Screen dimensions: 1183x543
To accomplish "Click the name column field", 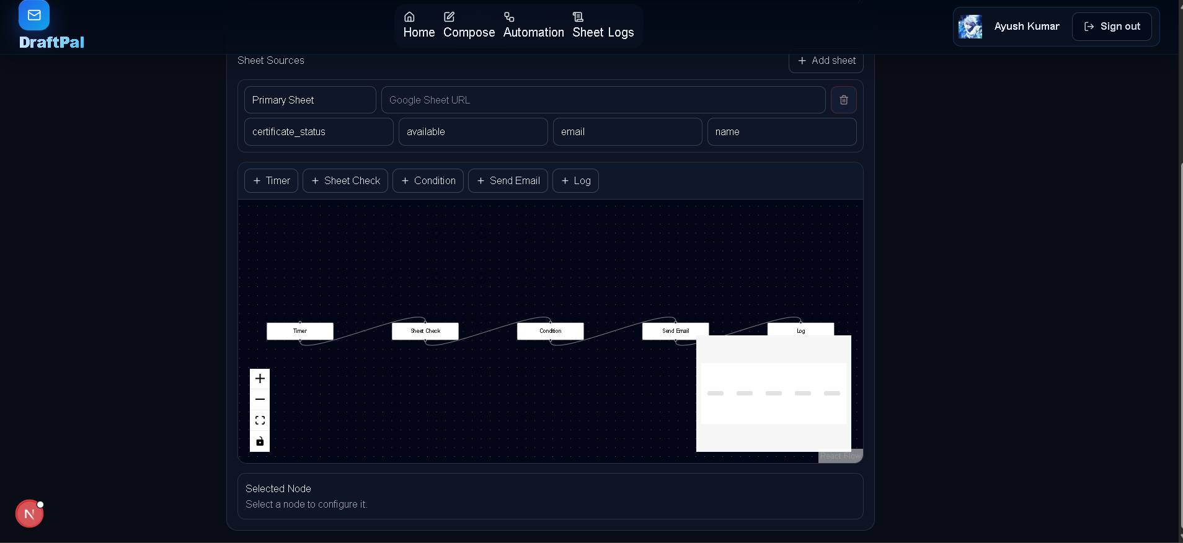I will click(782, 131).
